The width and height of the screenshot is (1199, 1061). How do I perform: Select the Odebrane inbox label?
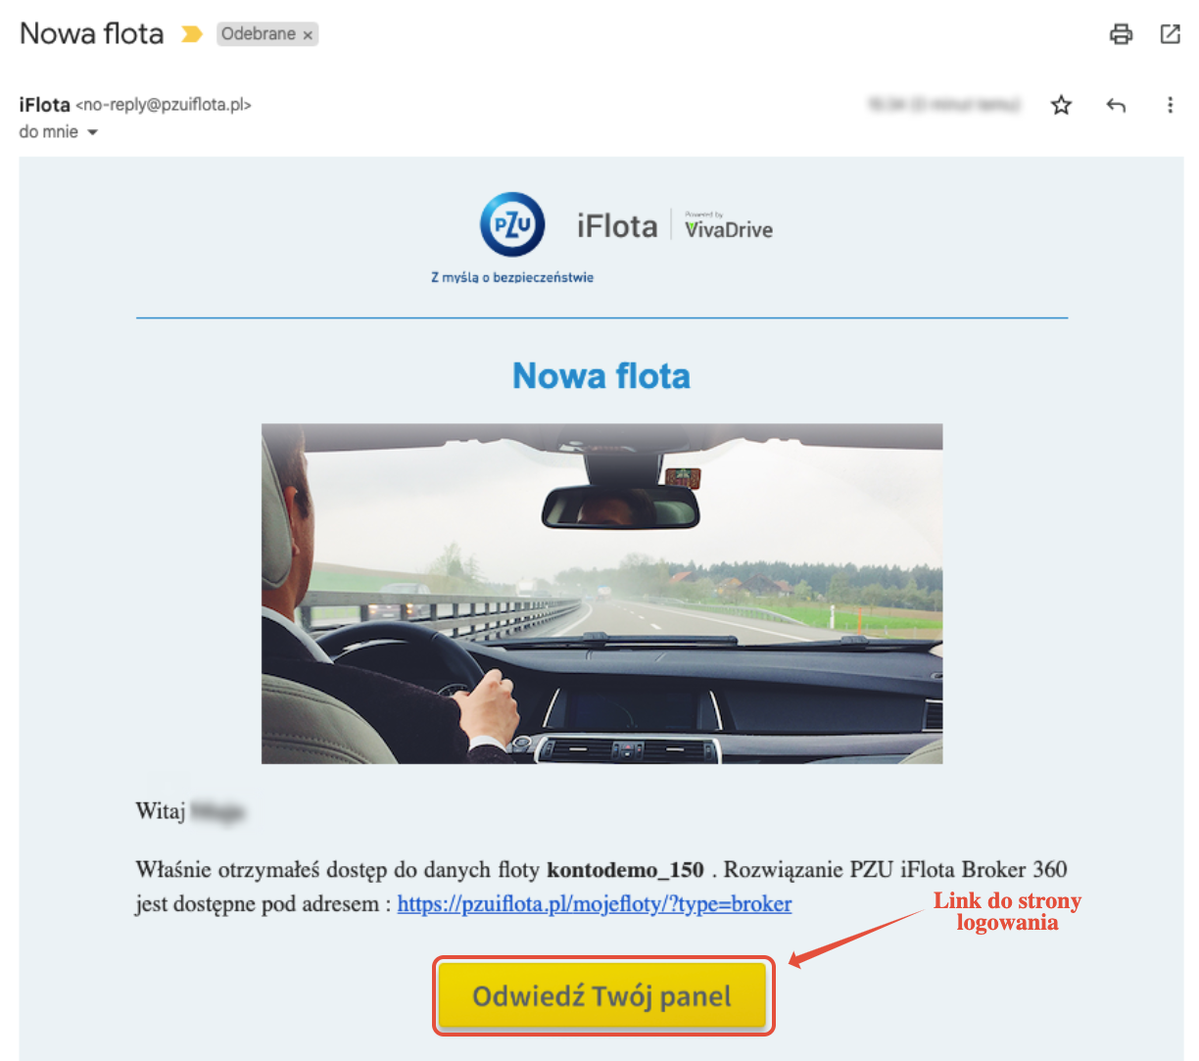259,34
